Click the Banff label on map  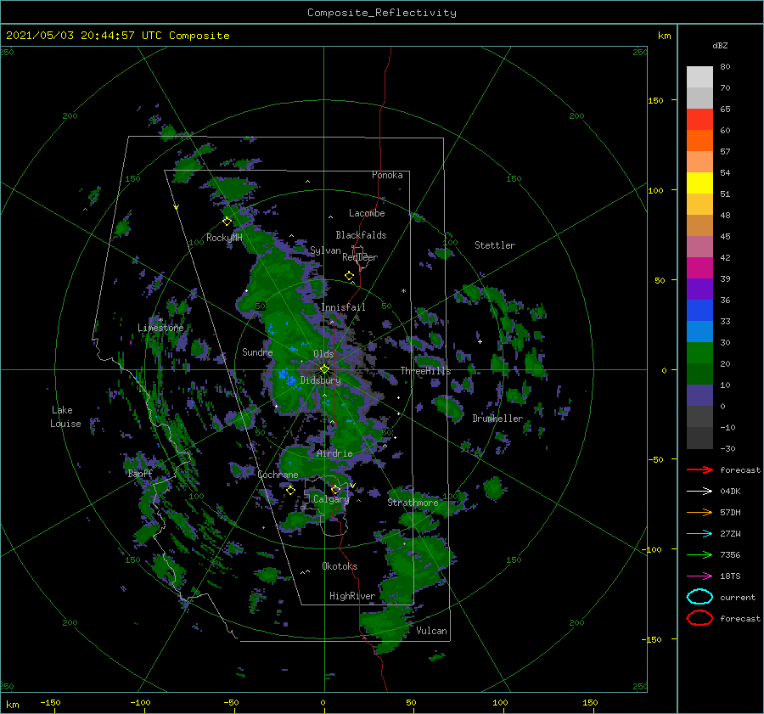(x=140, y=474)
